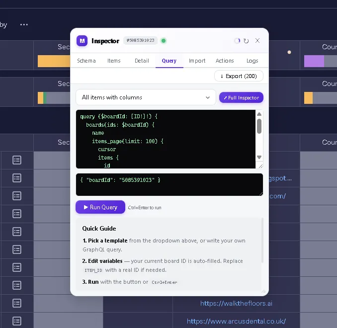
Task: Click the item icon in walkthefloors.ai row
Action: pyautogui.click(x=17, y=303)
